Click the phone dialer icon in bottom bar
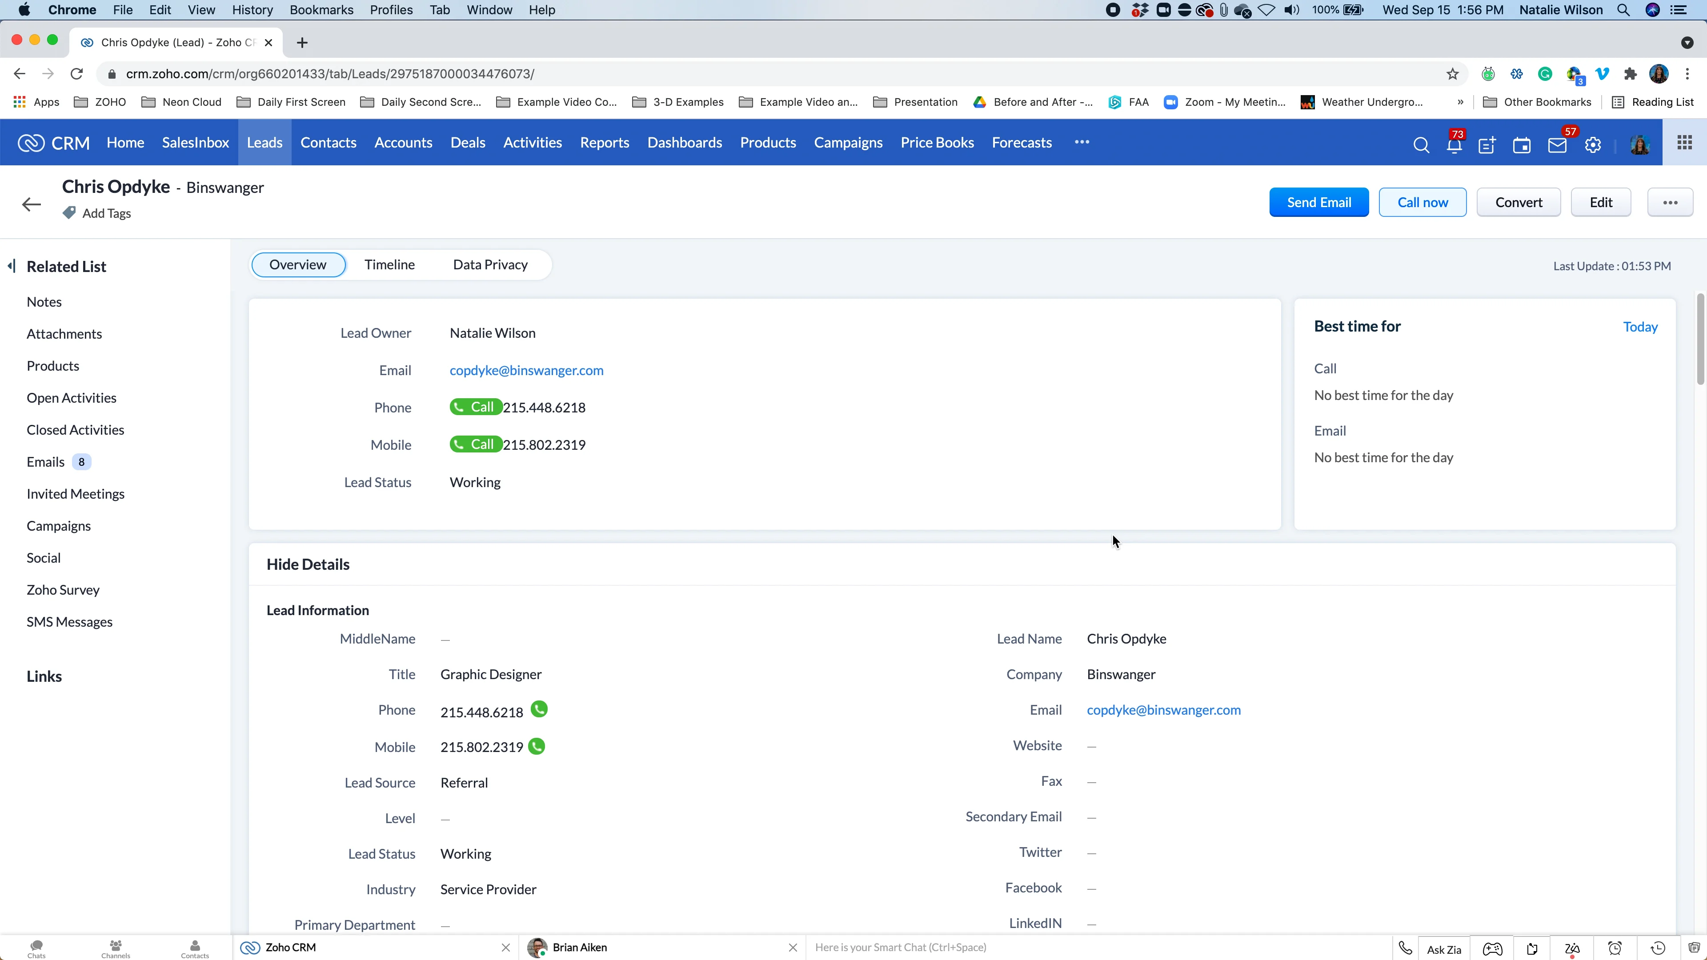This screenshot has height=960, width=1707. [x=1405, y=948]
